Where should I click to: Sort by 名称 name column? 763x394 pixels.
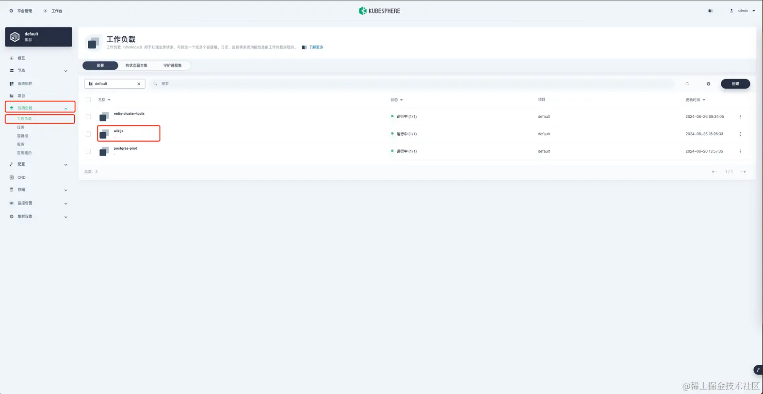(104, 100)
